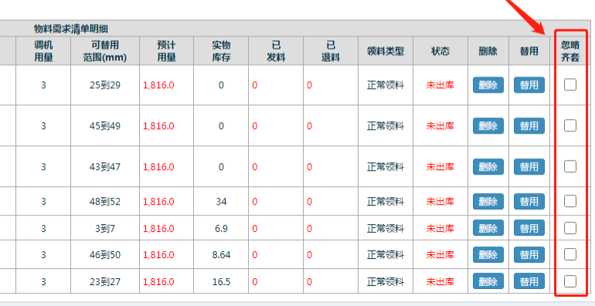Enable 忽略齐套 for 46到50 row
The width and height of the screenshot is (595, 306).
pyautogui.click(x=570, y=254)
